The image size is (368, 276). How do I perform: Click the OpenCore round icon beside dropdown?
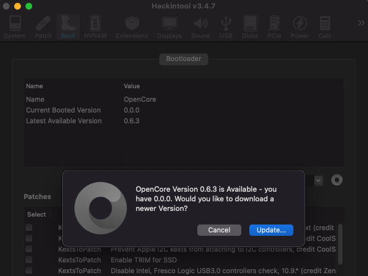(337, 180)
